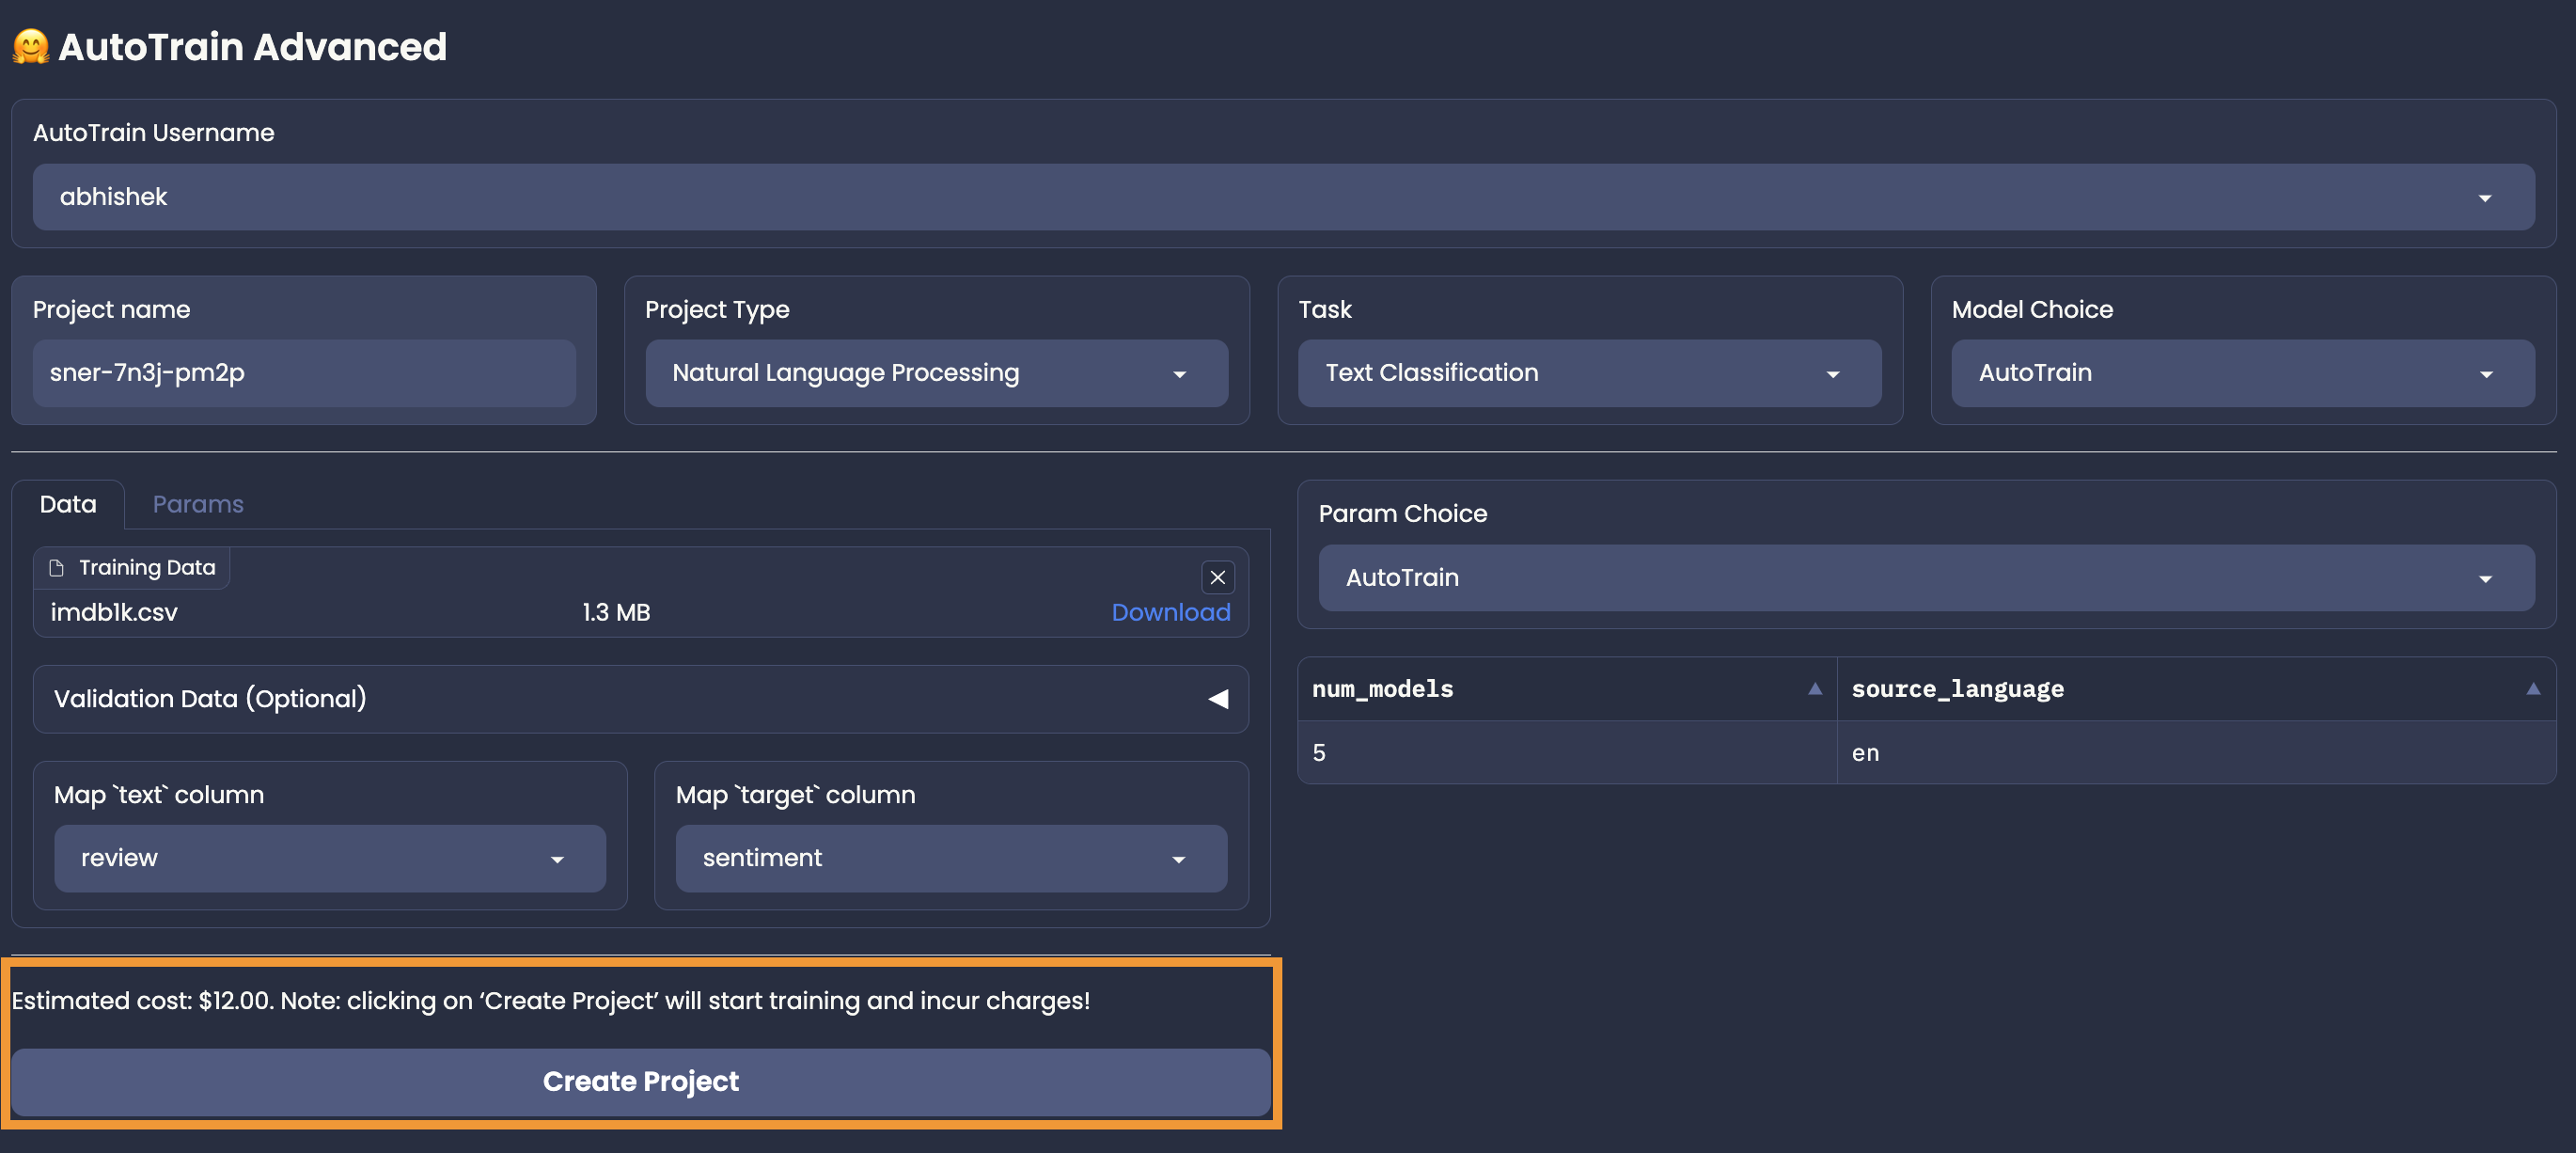
Task: Click the Training Data file icon
Action: pos(57,568)
